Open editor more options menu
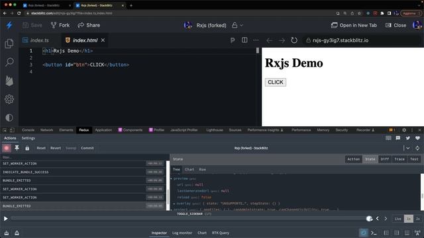The width and height of the screenshot is (424, 238). [x=256, y=40]
